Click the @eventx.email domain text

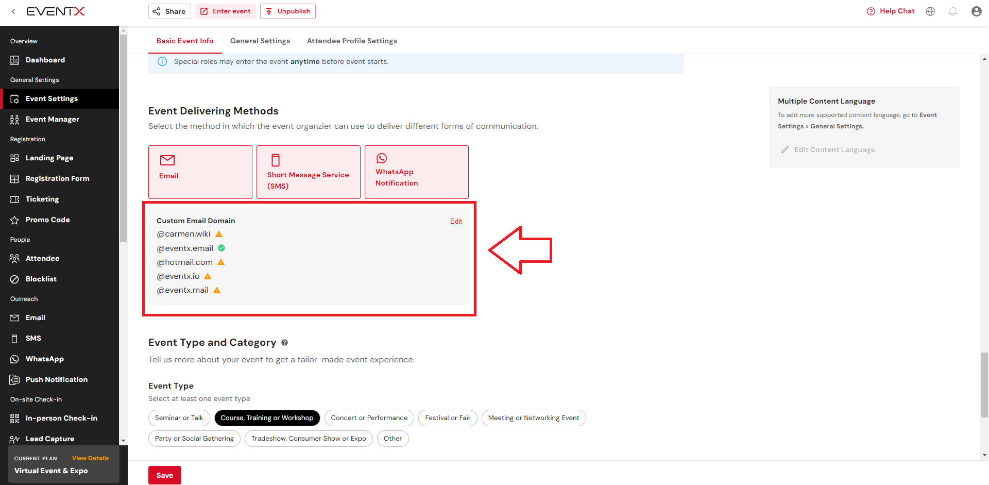tap(185, 248)
